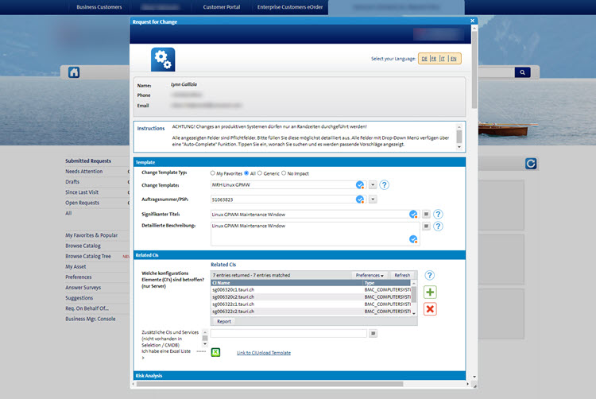Open help for Change Template field
The image size is (596, 399).
tap(384, 185)
